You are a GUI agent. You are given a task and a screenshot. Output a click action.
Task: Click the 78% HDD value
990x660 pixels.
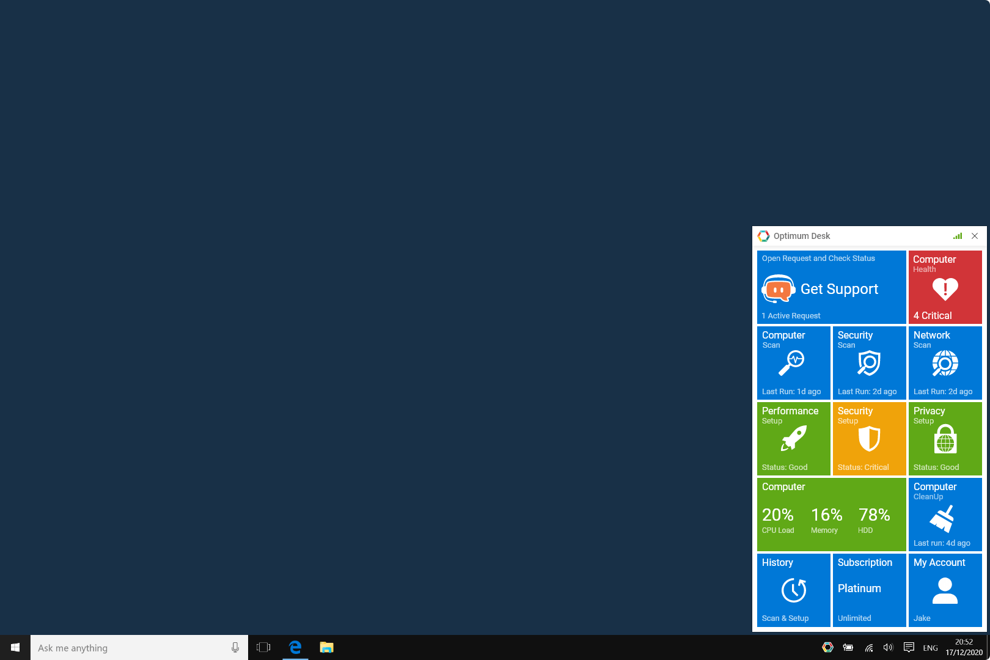874,515
